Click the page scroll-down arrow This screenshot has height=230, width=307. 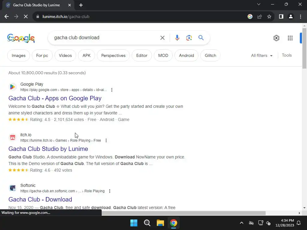tap(304, 208)
